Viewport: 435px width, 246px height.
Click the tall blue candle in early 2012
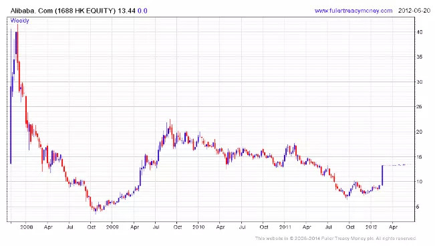tap(382, 176)
